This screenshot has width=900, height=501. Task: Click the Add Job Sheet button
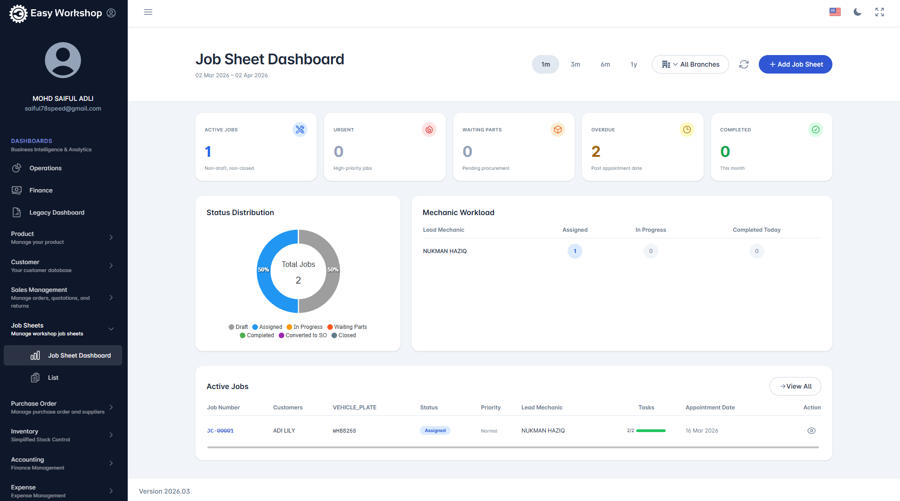click(x=795, y=64)
